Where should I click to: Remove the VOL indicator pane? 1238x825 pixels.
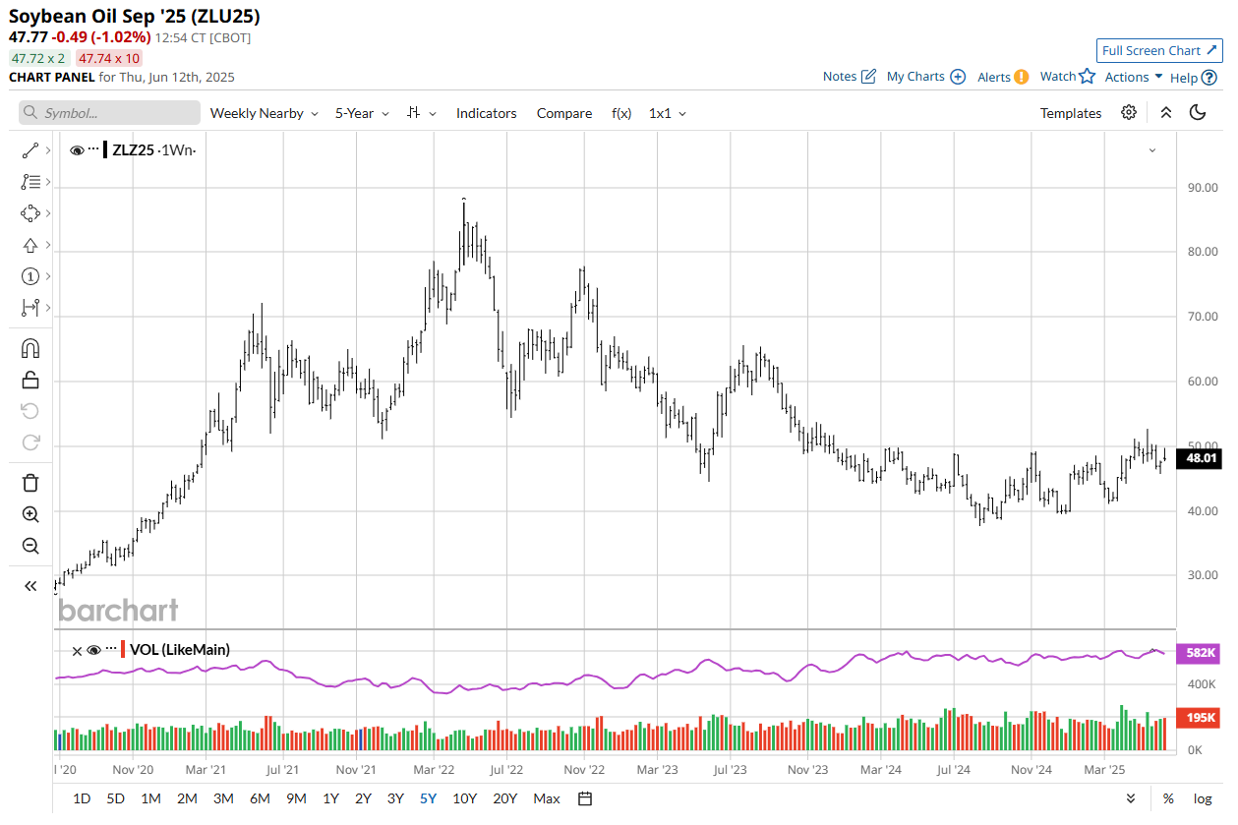tap(77, 650)
